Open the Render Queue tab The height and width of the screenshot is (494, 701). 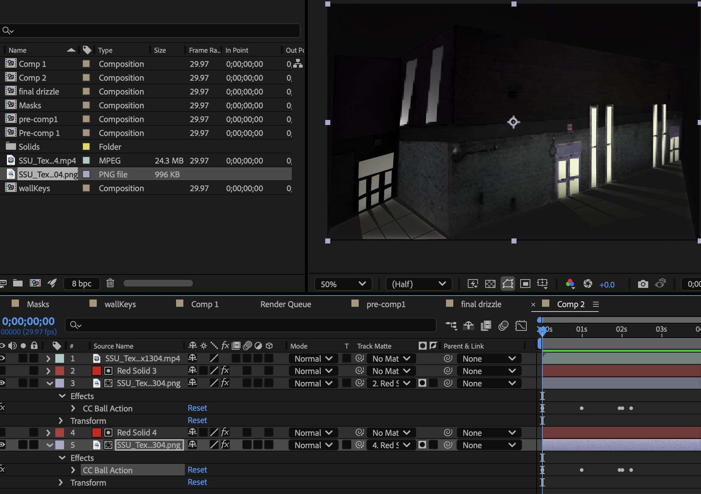click(x=286, y=304)
